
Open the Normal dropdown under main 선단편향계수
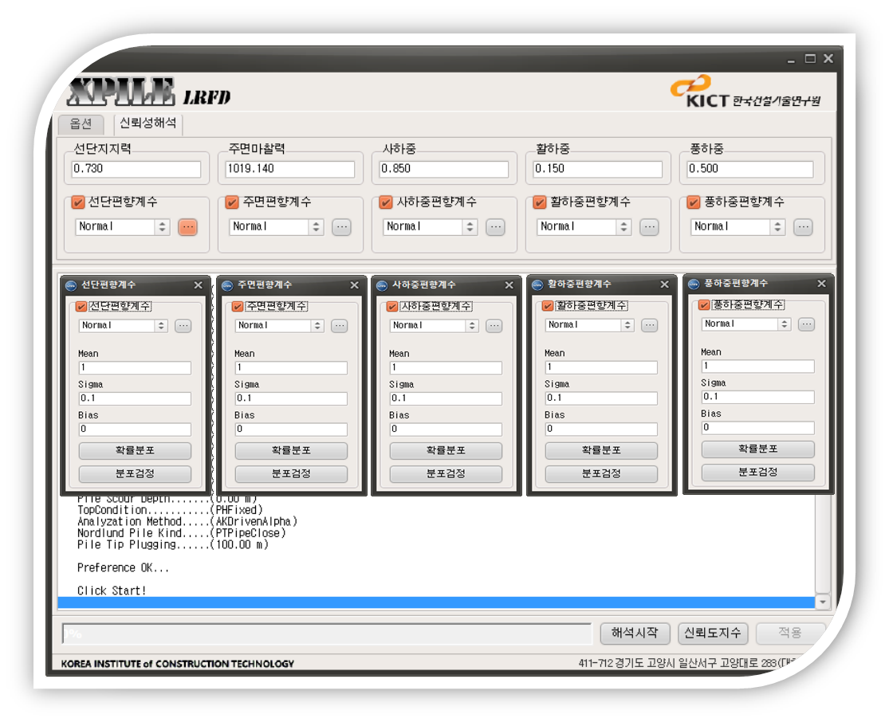(123, 226)
